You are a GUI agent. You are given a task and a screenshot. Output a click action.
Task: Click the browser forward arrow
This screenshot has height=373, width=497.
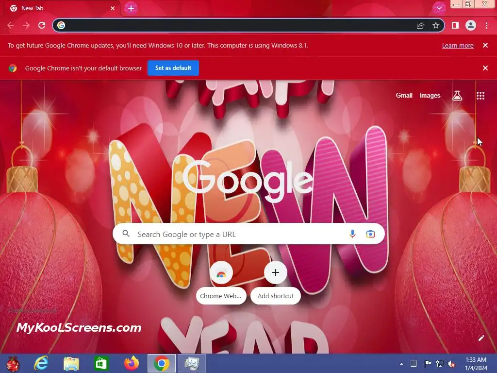pos(26,25)
